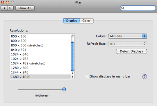The image size is (157, 106).
Task: Show all system preferences
Action: pyautogui.click(x=25, y=8)
